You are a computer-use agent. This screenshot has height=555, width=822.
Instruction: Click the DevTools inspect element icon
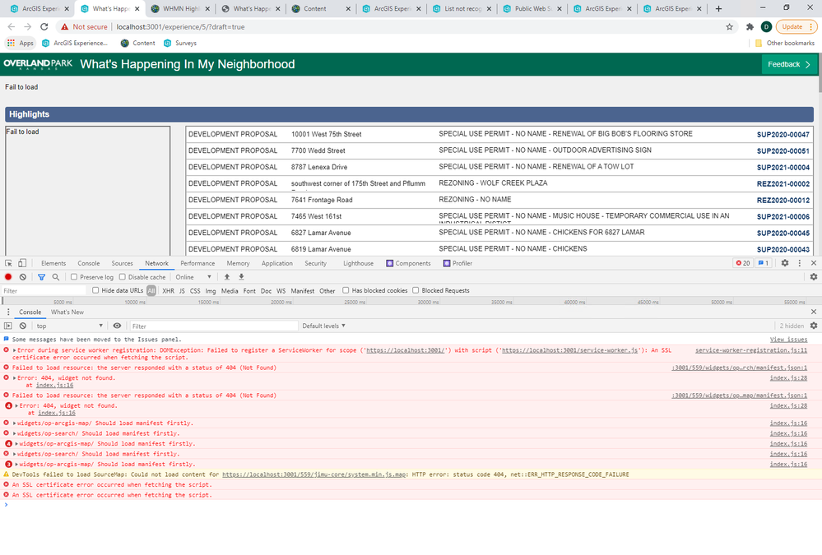point(8,263)
